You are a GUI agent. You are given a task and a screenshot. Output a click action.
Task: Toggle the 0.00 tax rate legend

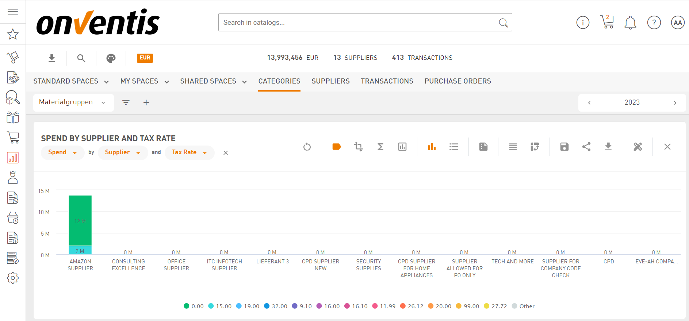coord(194,306)
